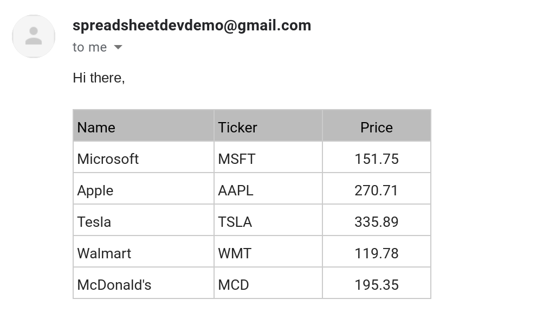Screen dimensions: 556x318
Task: Click the price value 335.89
Action: coord(377,222)
